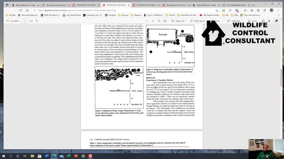The image size is (284, 159).
Task: Click the PDF zoom out minus icon
Action: tap(147, 21)
